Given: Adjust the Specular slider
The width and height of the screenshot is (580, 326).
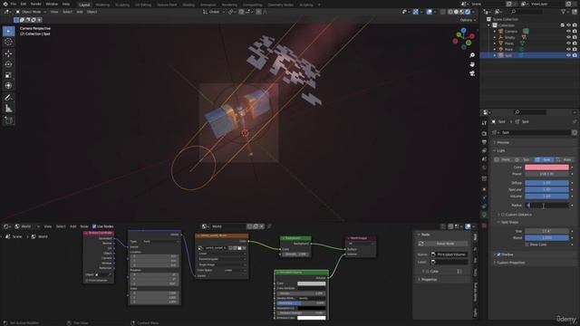Looking at the screenshot, I should pyautogui.click(x=546, y=189).
